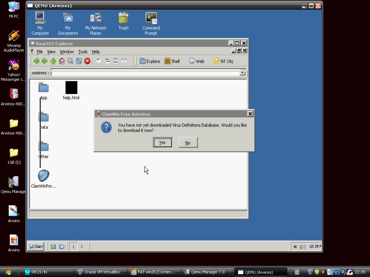This screenshot has height=277, width=370.
Task: Open Search with the magnifier icon
Action: (70, 61)
